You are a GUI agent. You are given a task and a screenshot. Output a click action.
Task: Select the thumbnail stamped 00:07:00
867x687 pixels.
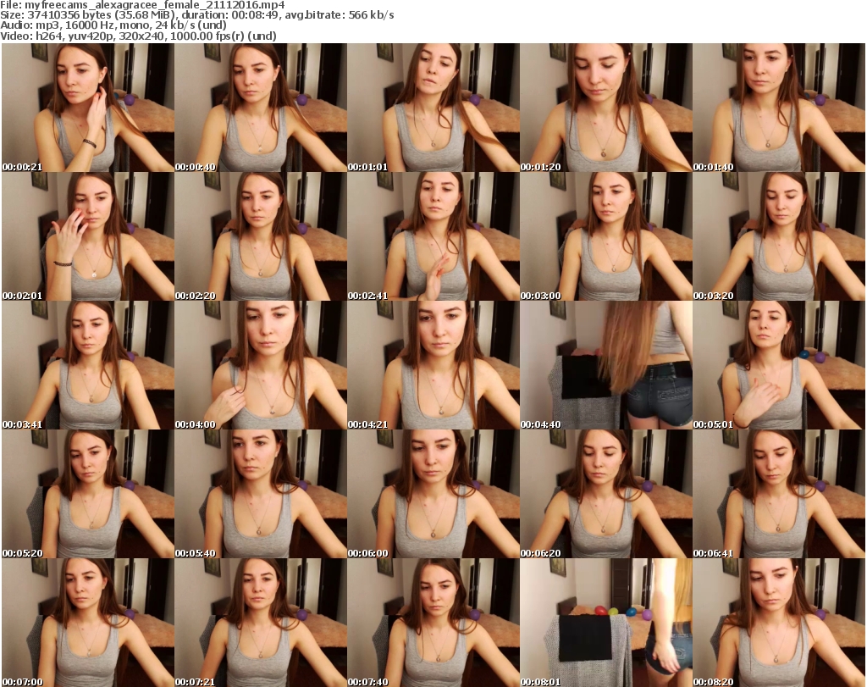[88, 623]
